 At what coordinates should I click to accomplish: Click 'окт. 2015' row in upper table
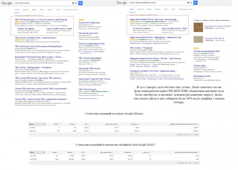(114, 128)
